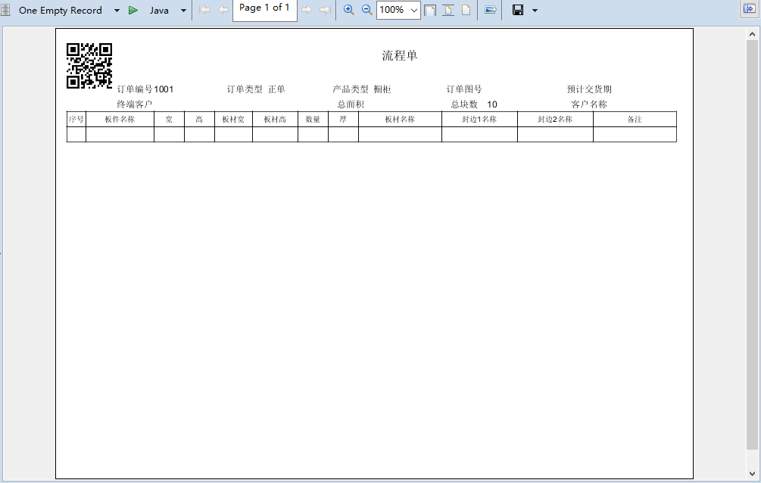Zoom in on the report preview
This screenshot has height=483, width=761.
[x=348, y=10]
